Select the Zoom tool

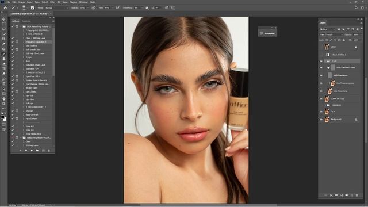[x=4, y=103]
